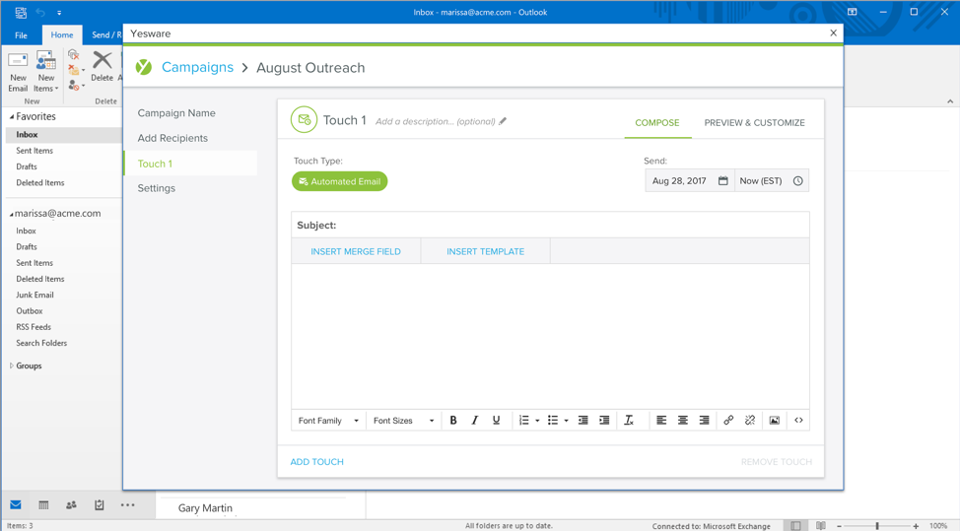
Task: Insert an image into the email
Action: pyautogui.click(x=775, y=421)
